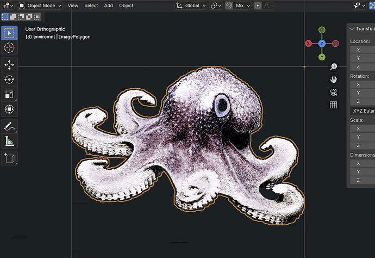Collapse the Transform panel
This screenshot has height=258, width=375.
352,29
